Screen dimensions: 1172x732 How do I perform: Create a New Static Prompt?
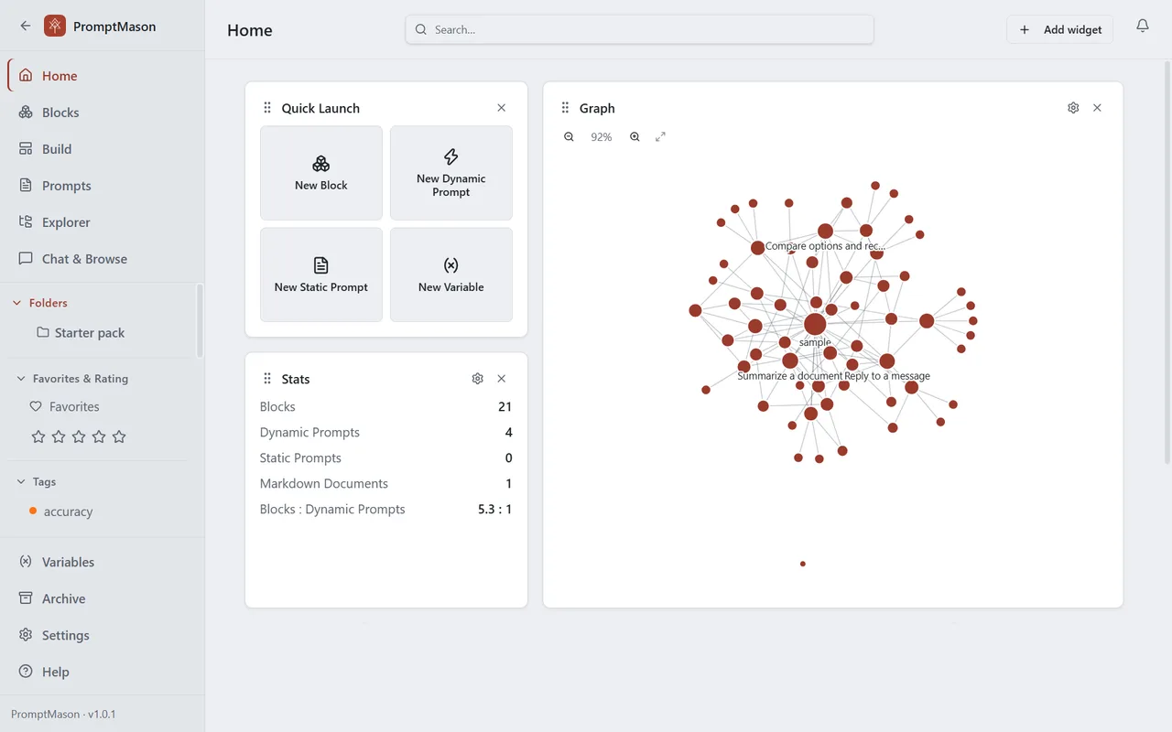point(321,274)
